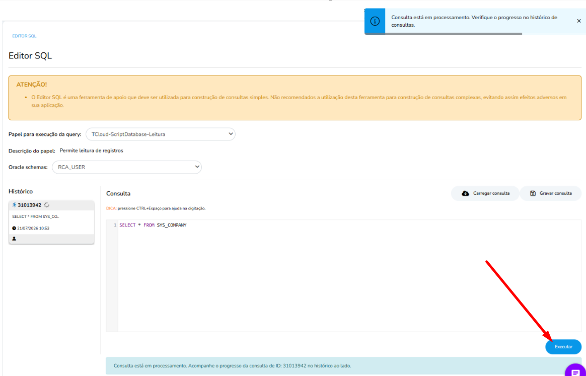586x376 pixels.
Task: Click the Gravar consulta button
Action: (x=550, y=193)
